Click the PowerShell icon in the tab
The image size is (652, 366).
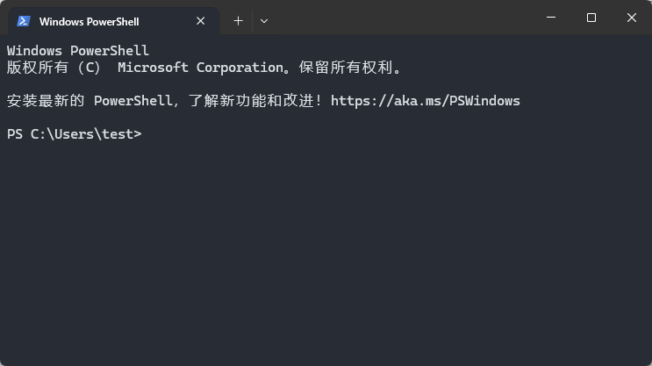pyautogui.click(x=24, y=21)
